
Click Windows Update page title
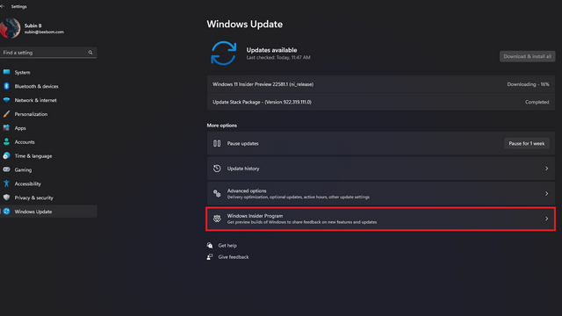(x=244, y=24)
